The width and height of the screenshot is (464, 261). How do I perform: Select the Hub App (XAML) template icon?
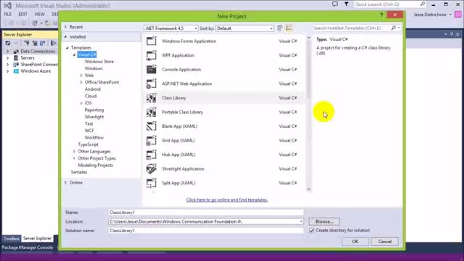click(x=151, y=154)
